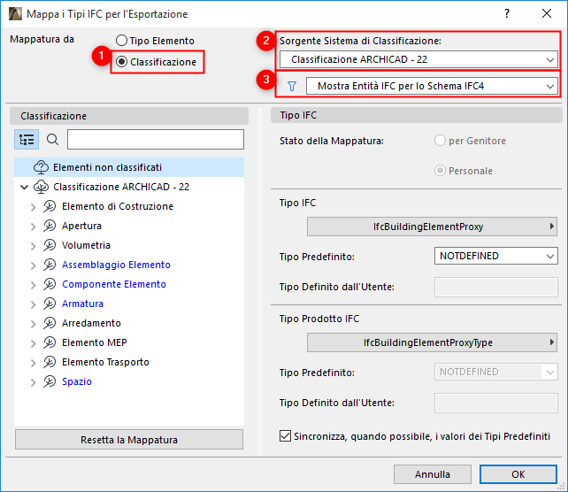Expand the Apertura tree node
Viewport: 568px width, 492px height.
34,226
